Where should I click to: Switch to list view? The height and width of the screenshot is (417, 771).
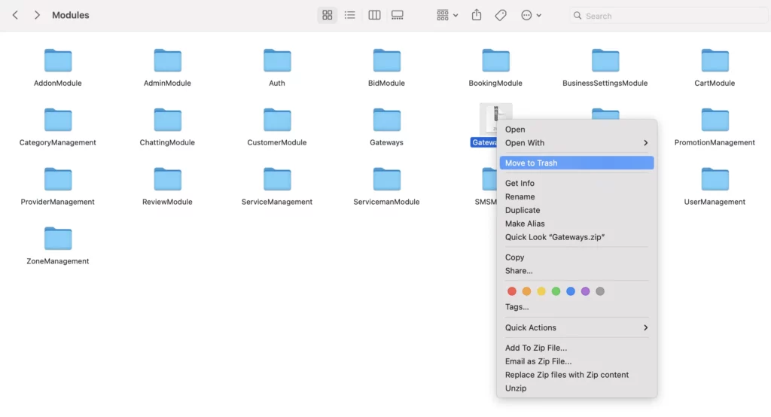click(349, 15)
